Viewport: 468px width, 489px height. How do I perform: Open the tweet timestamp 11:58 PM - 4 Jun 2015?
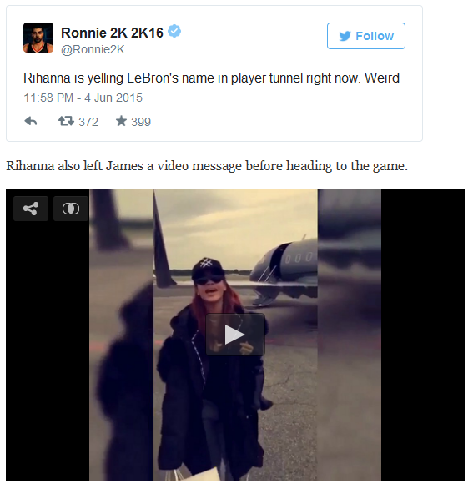83,98
